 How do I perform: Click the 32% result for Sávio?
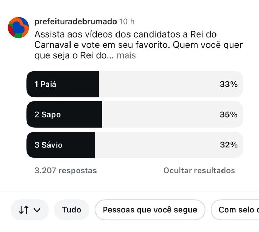(228, 145)
